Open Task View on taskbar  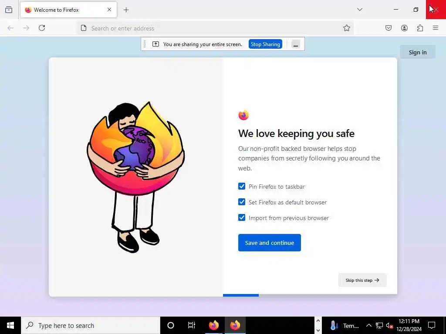click(x=192, y=325)
